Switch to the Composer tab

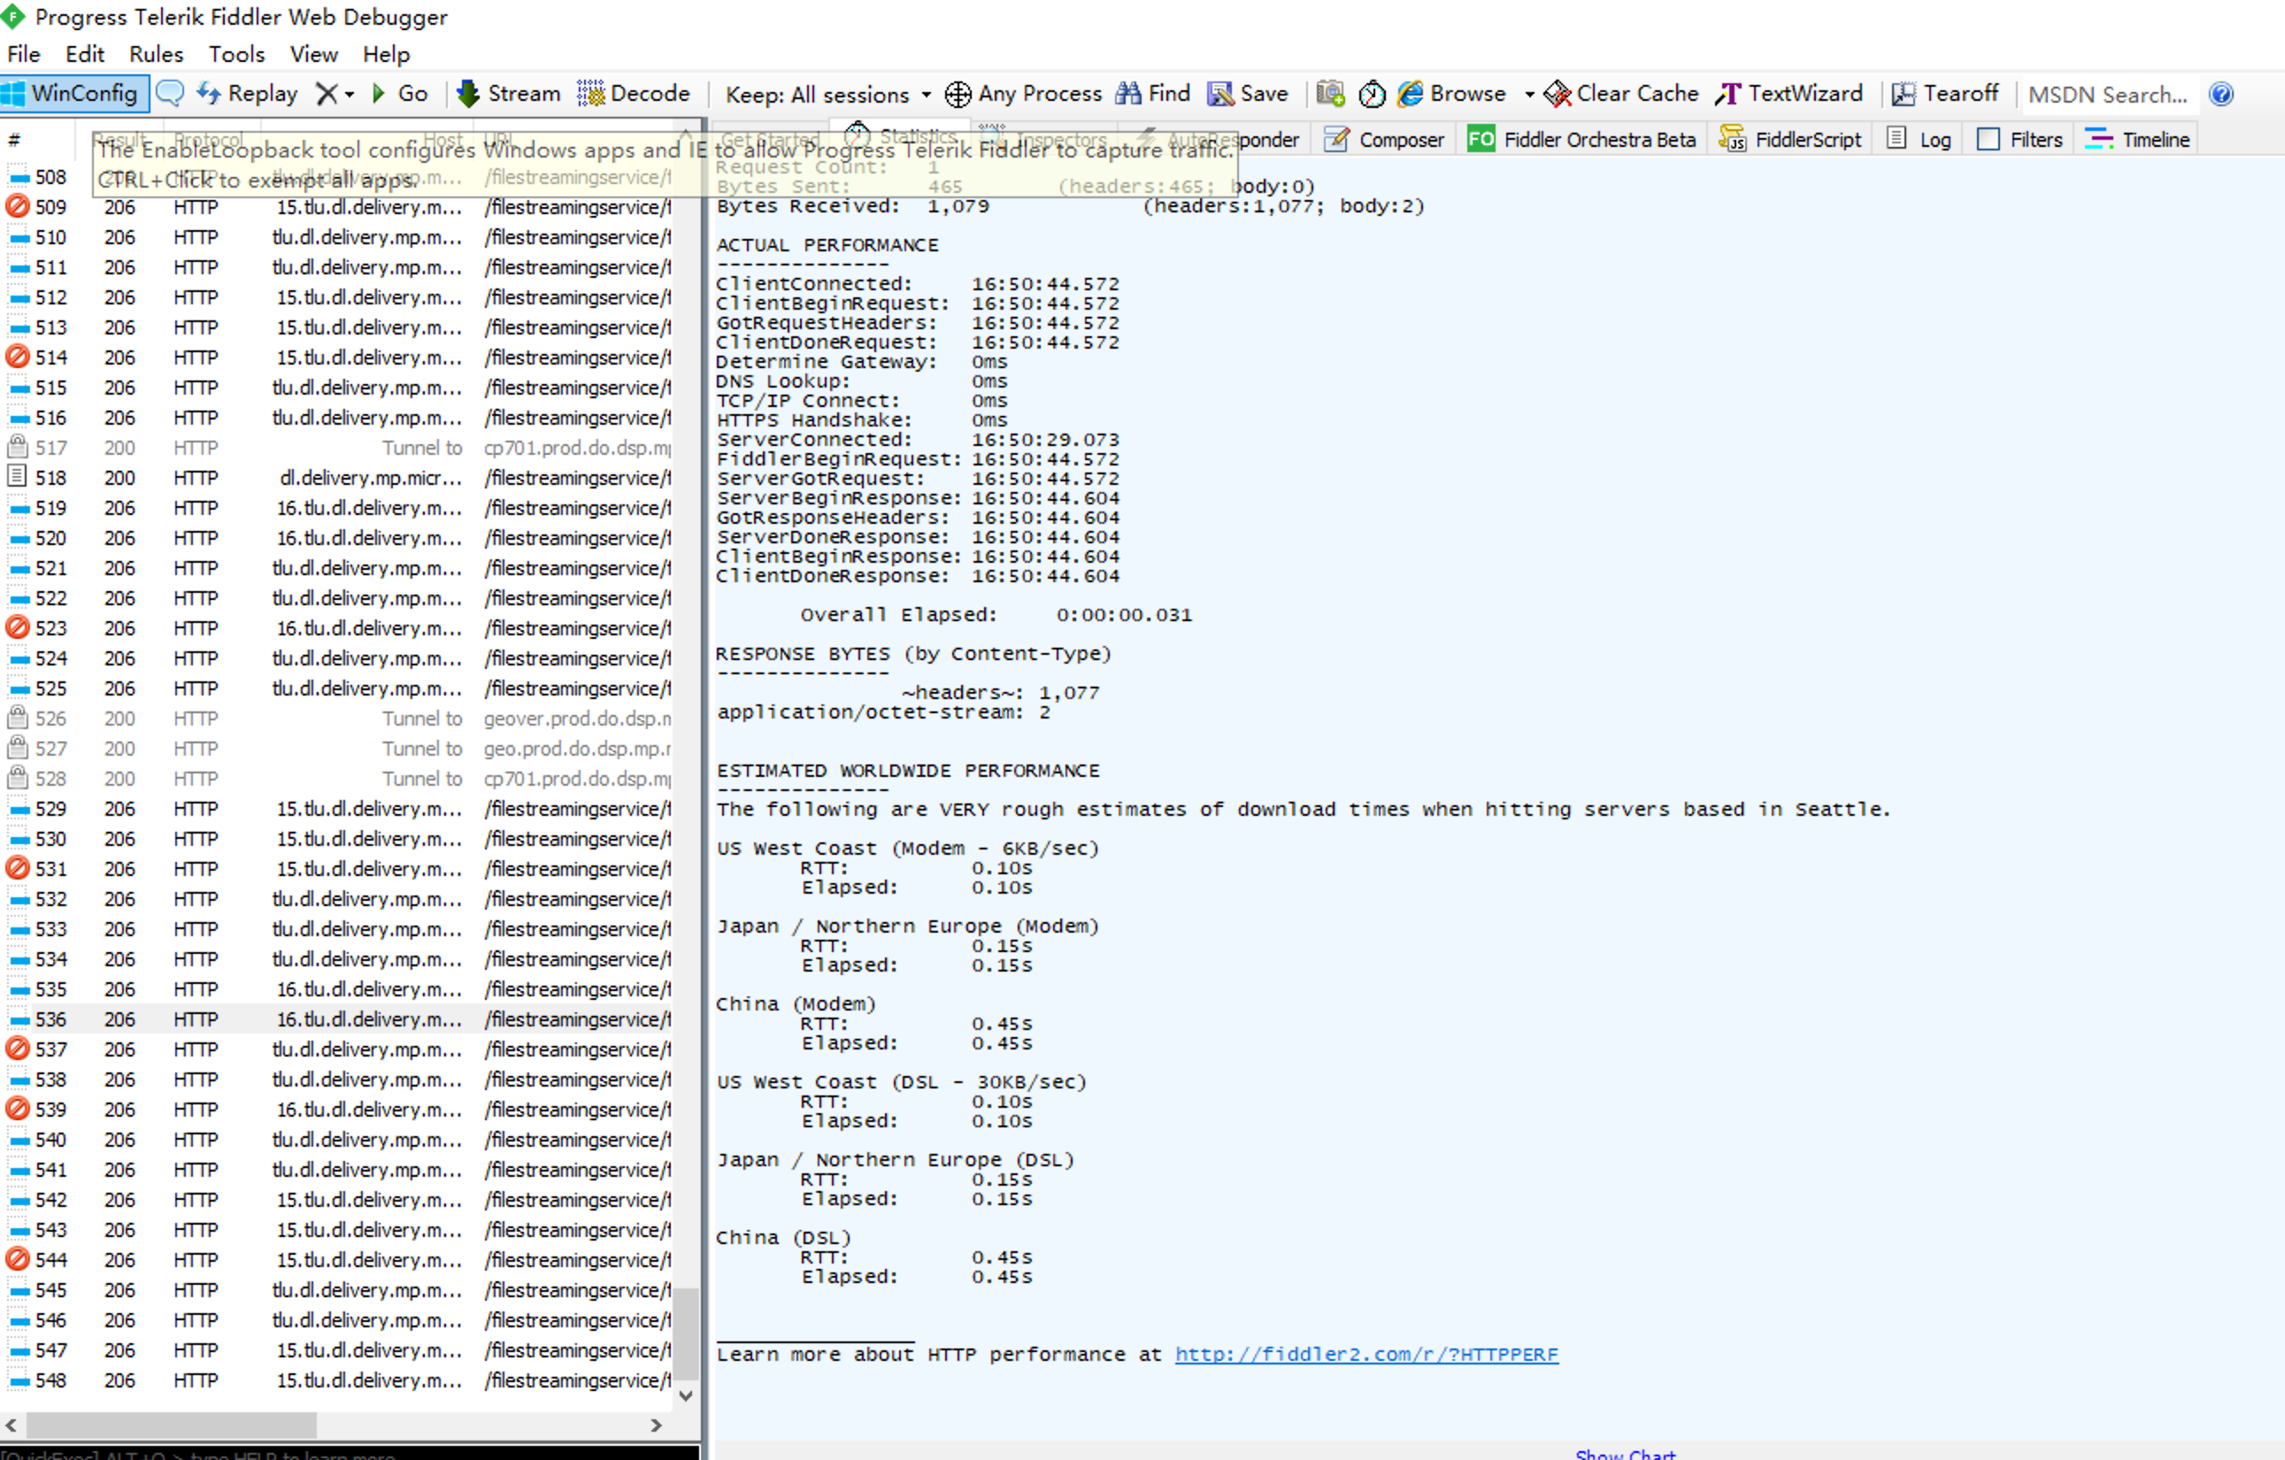[1384, 140]
